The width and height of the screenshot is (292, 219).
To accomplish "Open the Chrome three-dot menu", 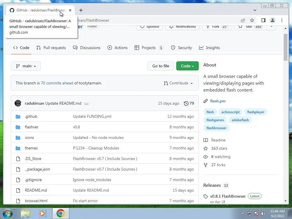I will pyautogui.click(x=282, y=20).
